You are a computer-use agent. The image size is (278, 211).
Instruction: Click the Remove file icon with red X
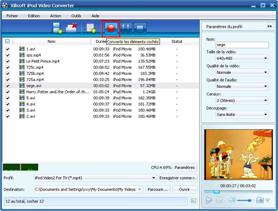coord(72,28)
